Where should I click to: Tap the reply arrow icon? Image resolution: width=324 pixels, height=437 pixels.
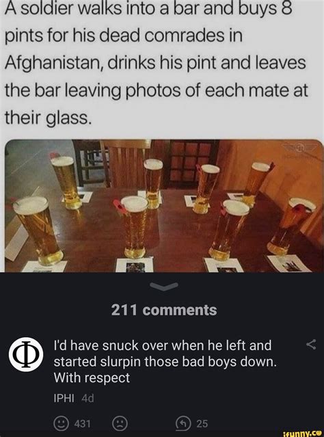183,423
